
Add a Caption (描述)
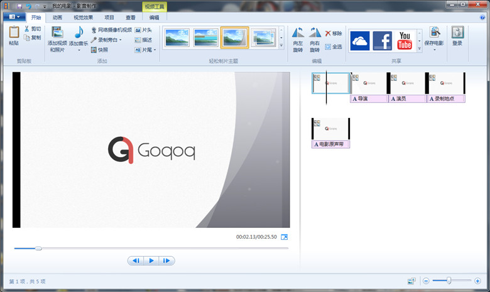tap(143, 40)
